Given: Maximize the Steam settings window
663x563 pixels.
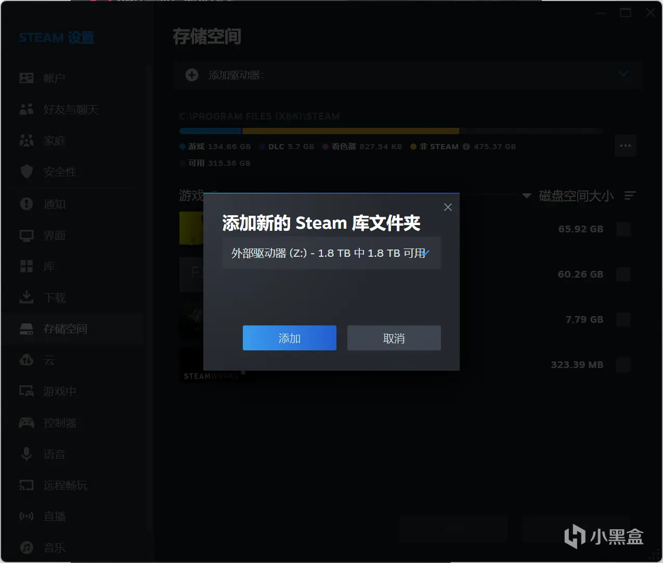Looking at the screenshot, I should tap(626, 12).
